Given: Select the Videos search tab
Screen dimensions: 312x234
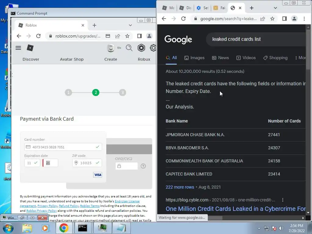Looking at the screenshot, I should point(246,58).
